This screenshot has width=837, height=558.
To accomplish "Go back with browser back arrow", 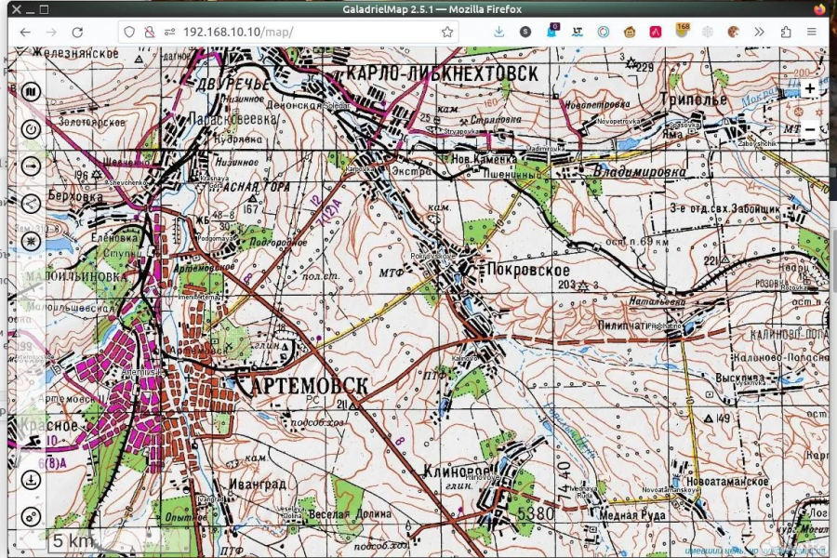I will pyautogui.click(x=25, y=32).
